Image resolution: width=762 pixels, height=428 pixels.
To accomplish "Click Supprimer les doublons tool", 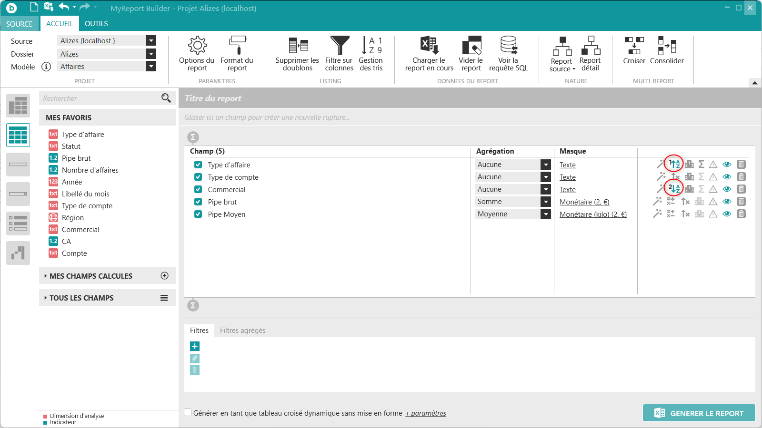I will pyautogui.click(x=297, y=53).
